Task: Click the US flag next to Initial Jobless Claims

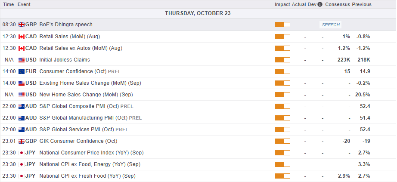Action: coord(22,60)
